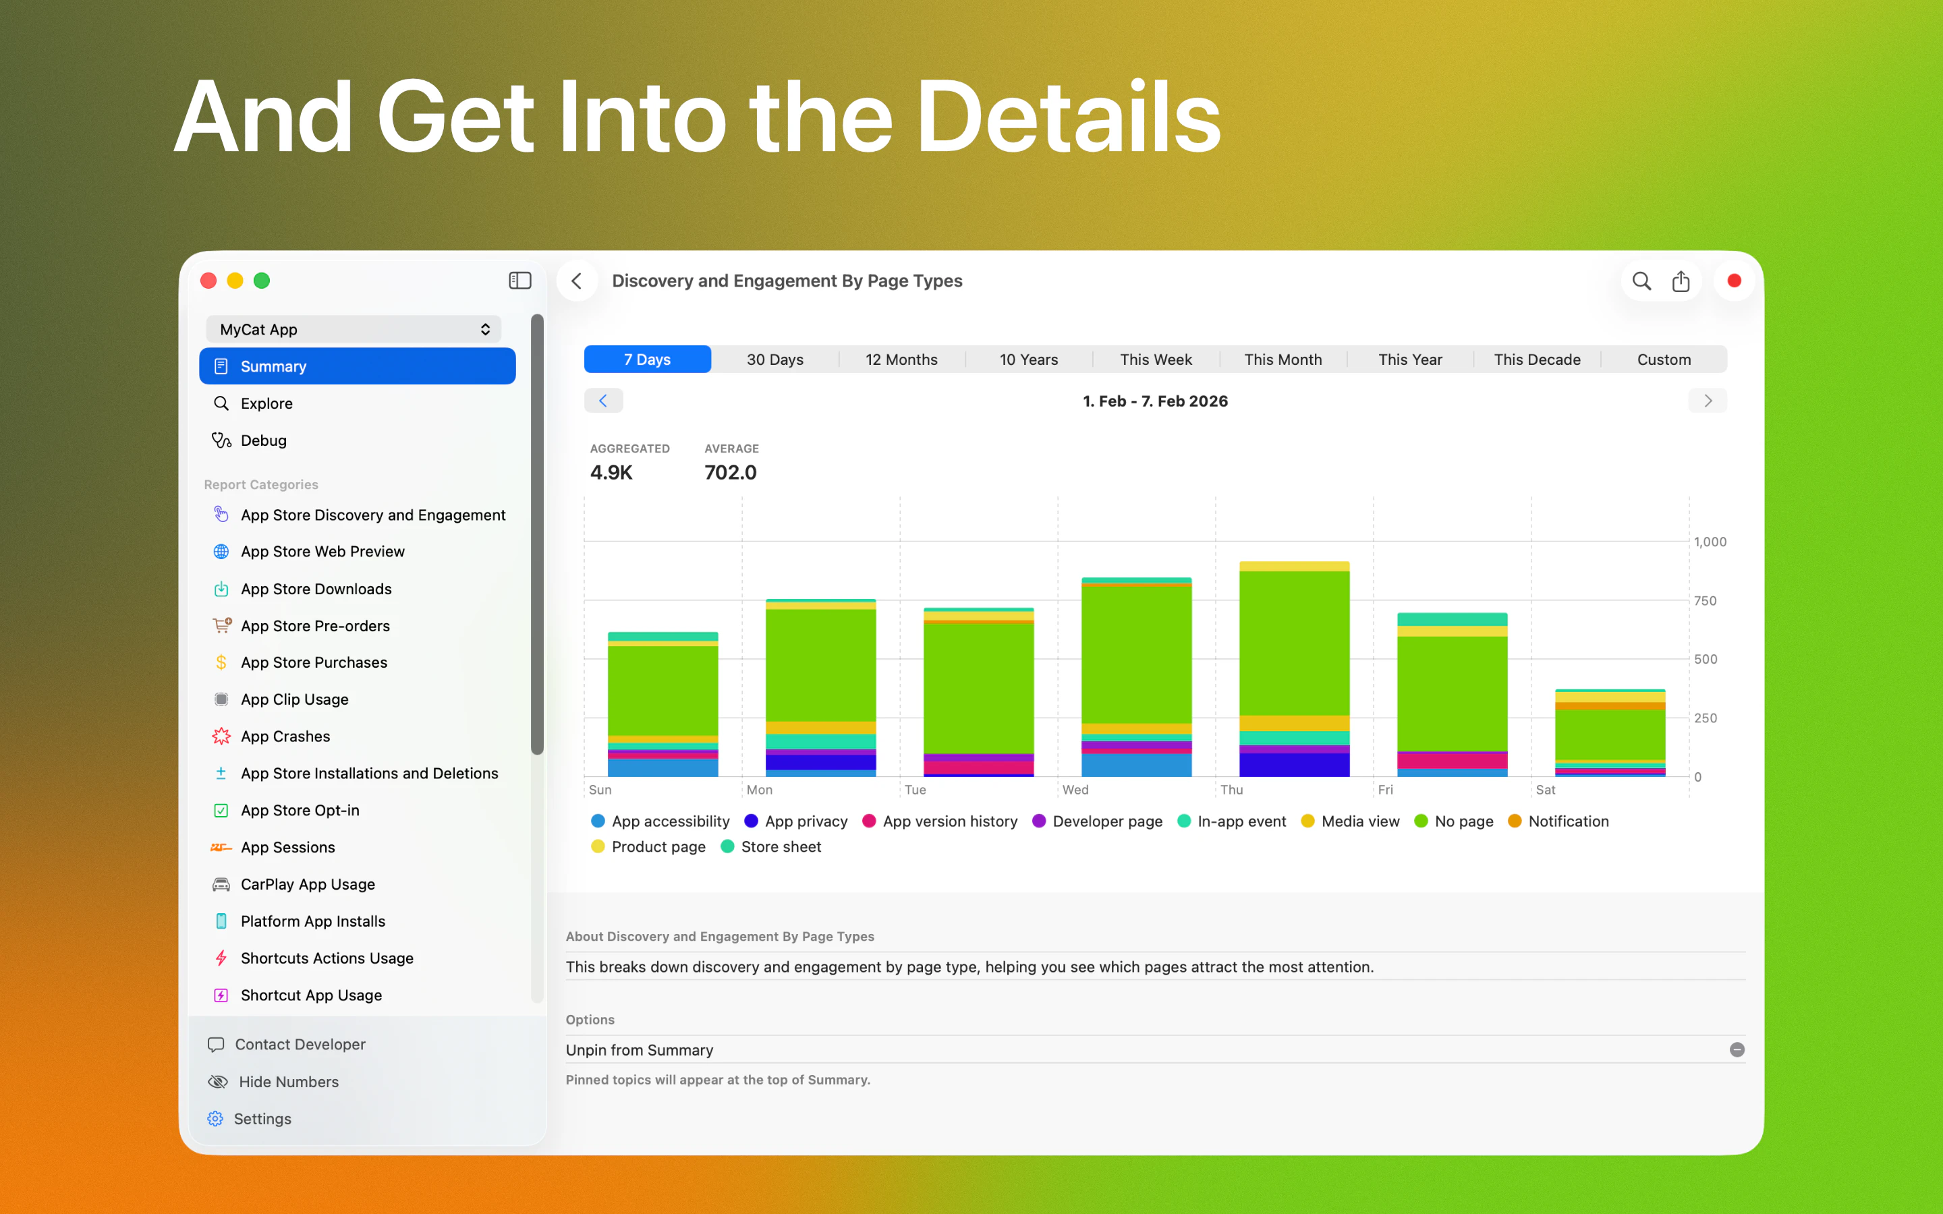Click the Developer page legend label
1943x1214 pixels.
coord(1107,821)
